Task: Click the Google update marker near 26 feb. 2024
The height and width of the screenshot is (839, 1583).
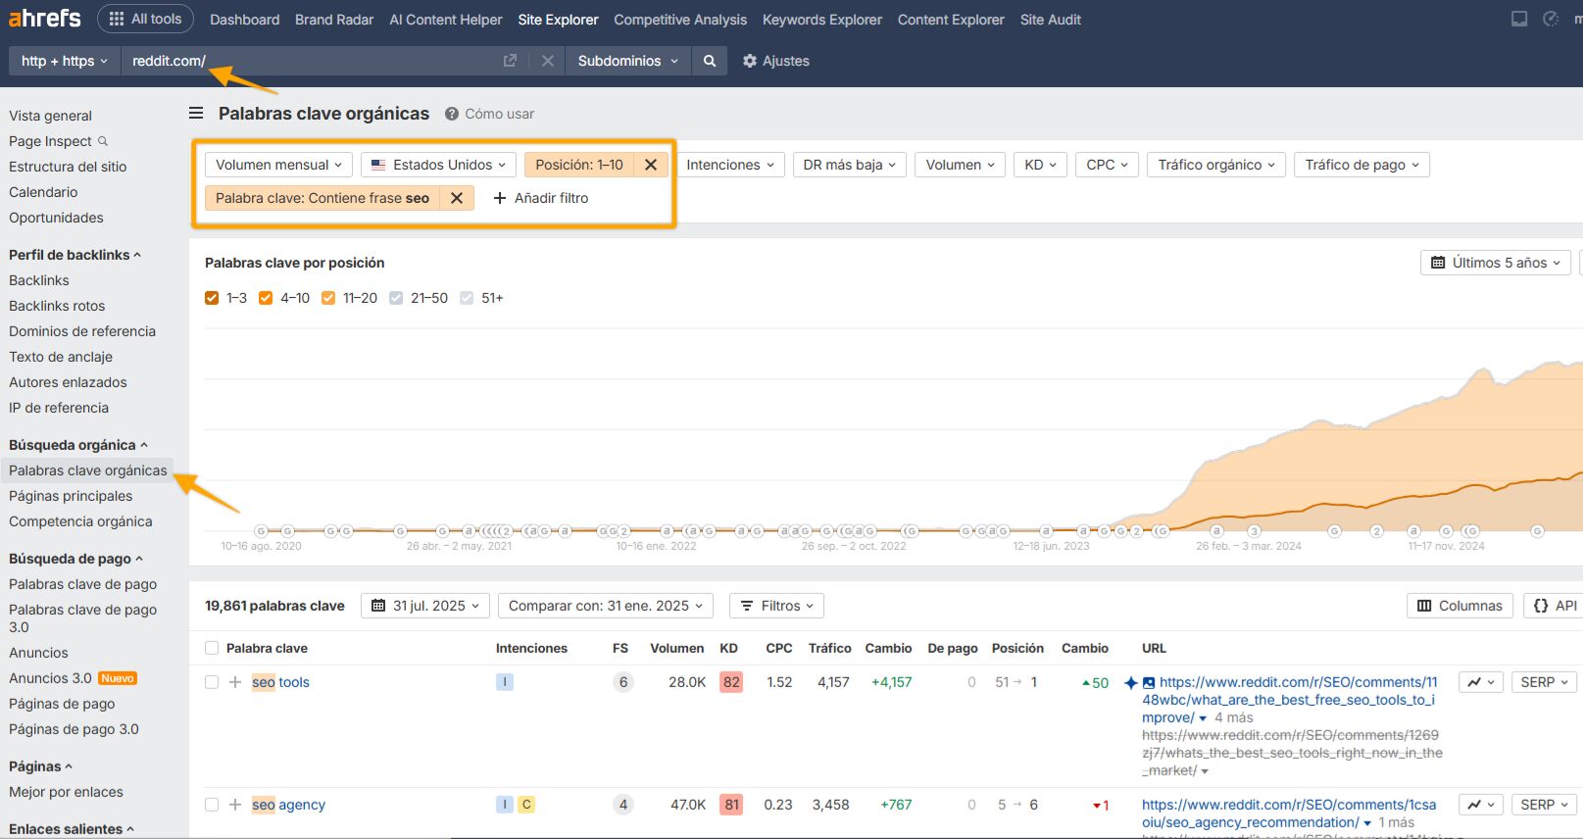Action: pyautogui.click(x=1216, y=531)
